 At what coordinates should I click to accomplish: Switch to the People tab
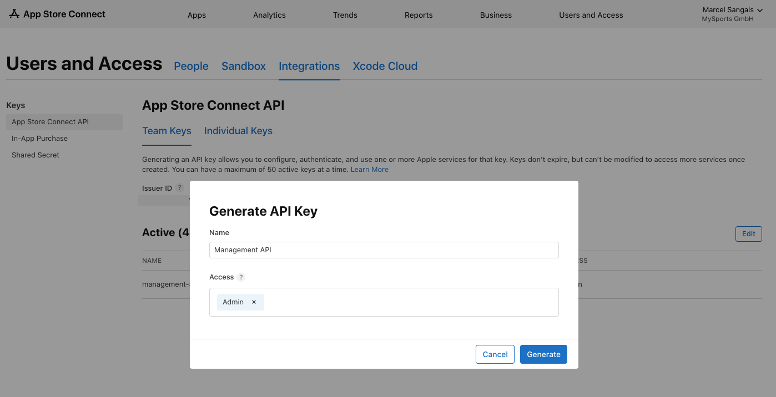click(x=191, y=66)
